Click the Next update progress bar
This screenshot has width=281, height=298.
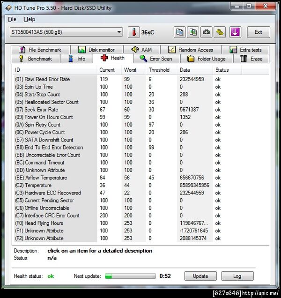click(130, 276)
